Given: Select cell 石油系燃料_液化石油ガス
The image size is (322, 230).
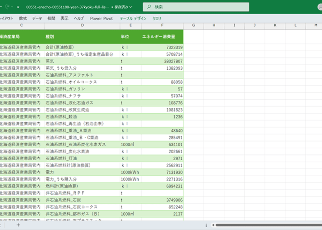Looking at the screenshot, I should [x=82, y=103].
